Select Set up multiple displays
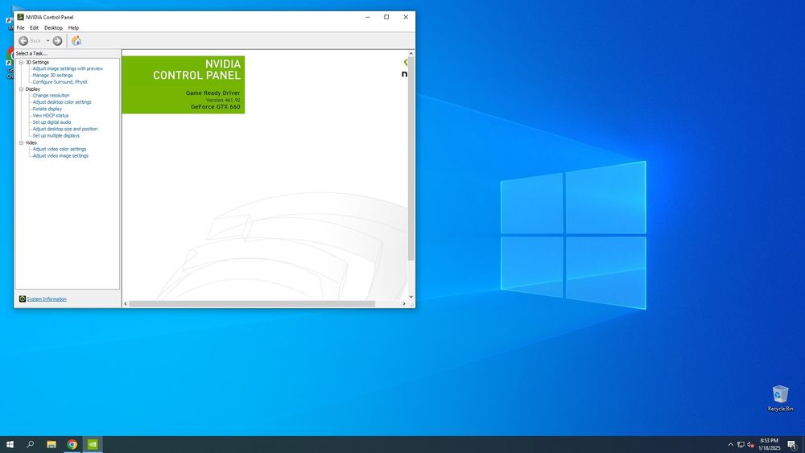This screenshot has width=805, height=453. [56, 135]
